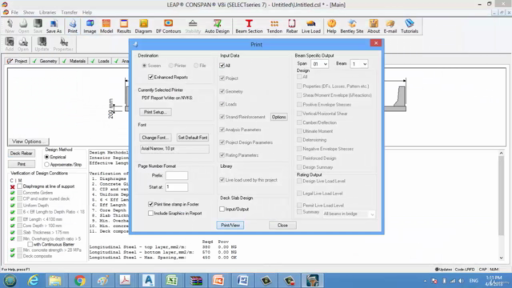Switch to the Materials tab

(x=74, y=61)
